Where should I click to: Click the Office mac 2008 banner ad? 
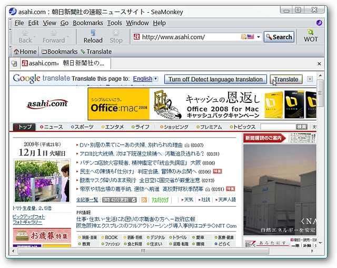pyautogui.click(x=202, y=104)
